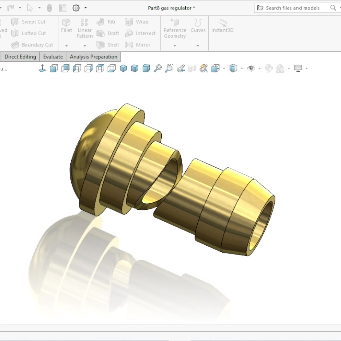341x341 pixels.
Task: Open Dynamic Annotation Views
Action: (204, 68)
